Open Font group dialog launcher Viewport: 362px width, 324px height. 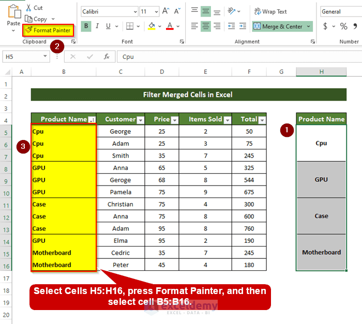click(x=182, y=41)
